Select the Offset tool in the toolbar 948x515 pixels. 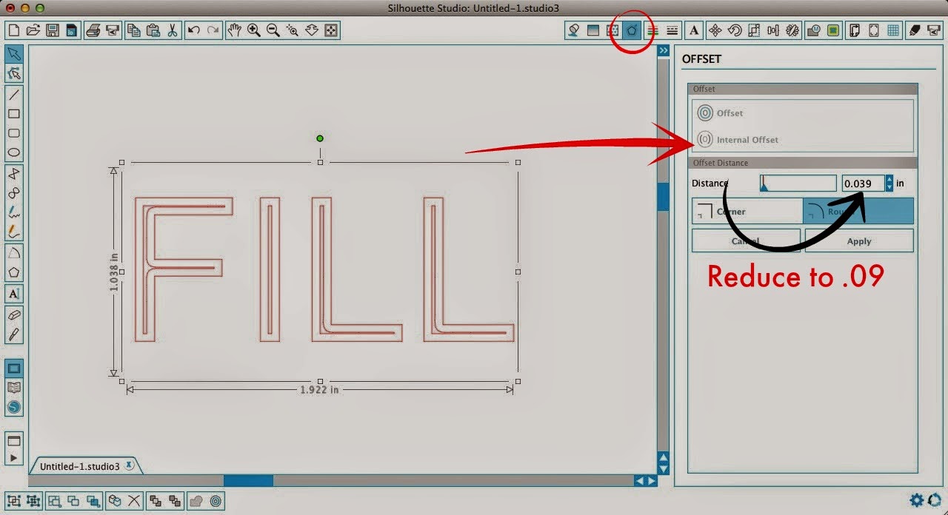(x=631, y=30)
